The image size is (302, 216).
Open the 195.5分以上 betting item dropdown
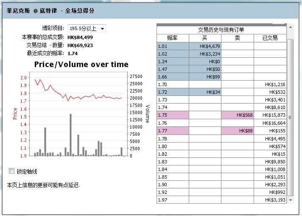point(87,29)
